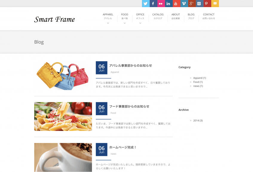Viewport: 253px width, 172px height.
Task: Click the coffee cup post thumbnail
Action: (x=63, y=157)
